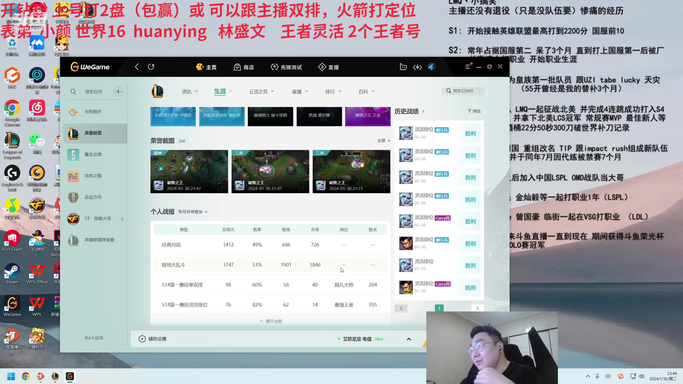Open the WeGame download manager icon
Screen dimensions: 683x384
(418, 67)
